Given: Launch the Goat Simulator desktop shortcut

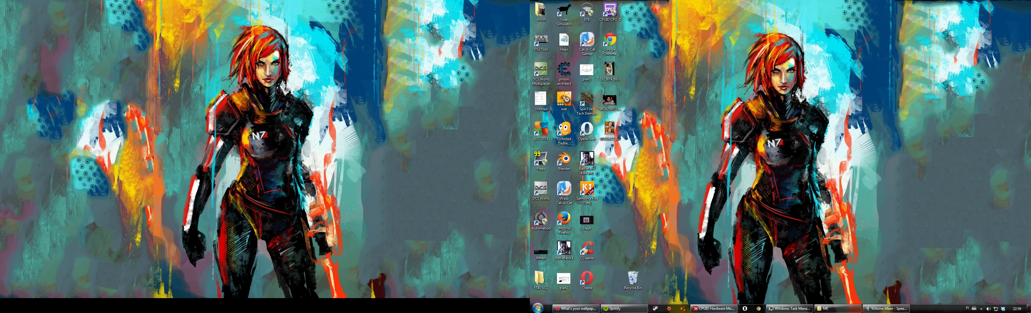Looking at the screenshot, I should [x=564, y=14].
